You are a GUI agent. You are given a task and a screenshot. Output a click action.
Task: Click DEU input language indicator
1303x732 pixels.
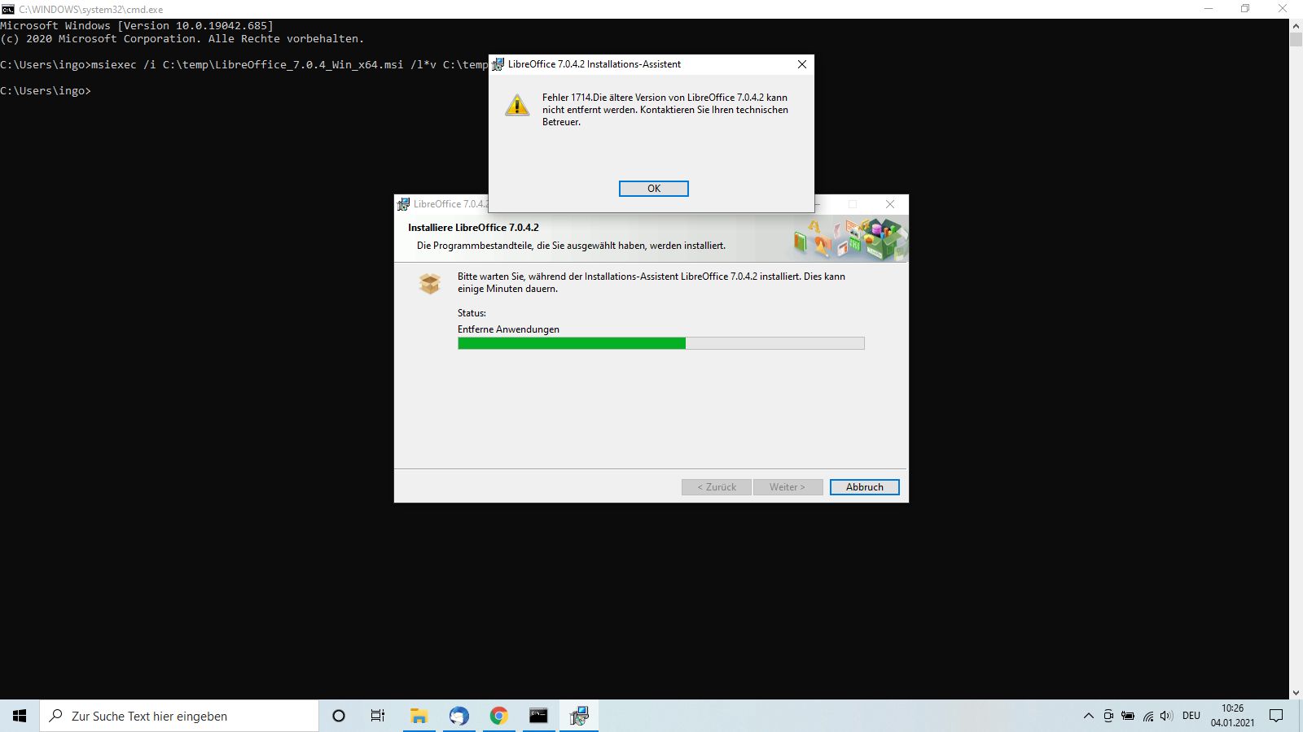point(1191,716)
